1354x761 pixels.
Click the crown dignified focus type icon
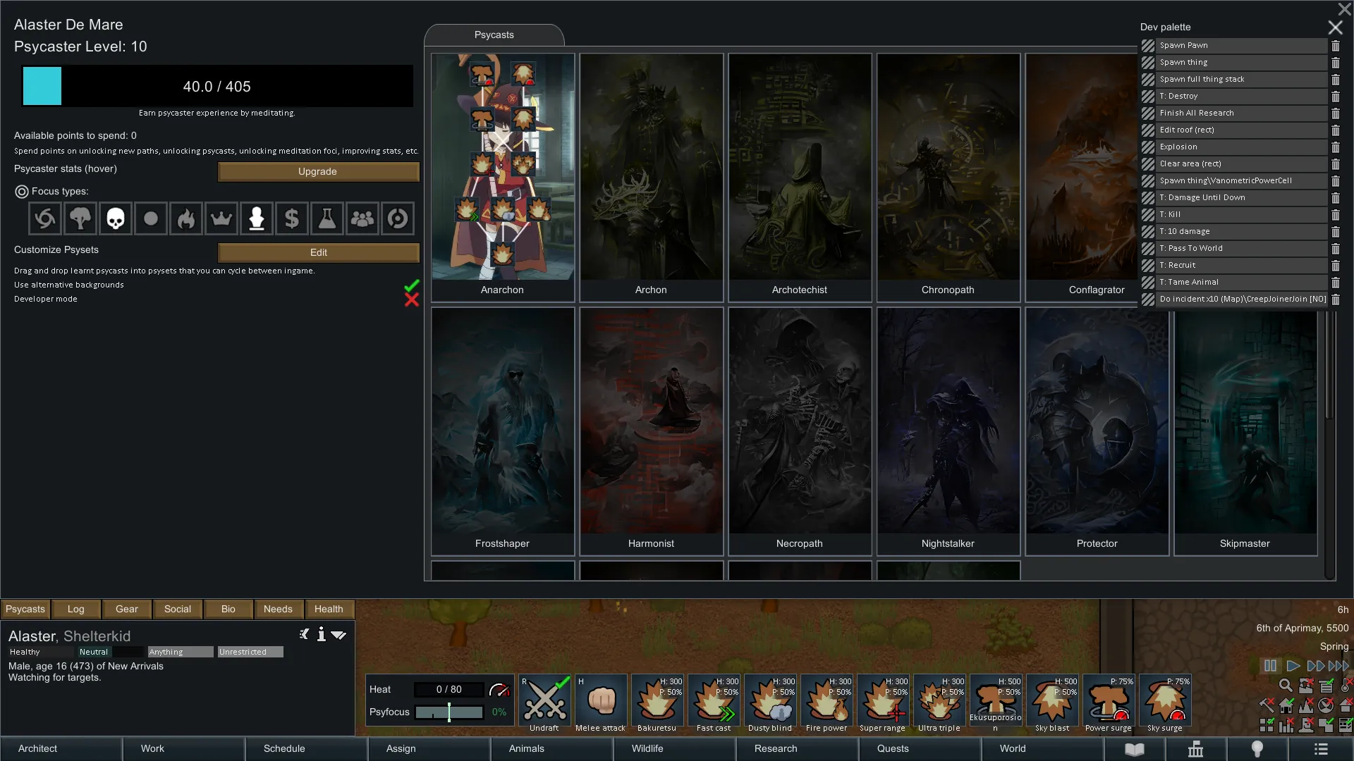[x=221, y=218]
